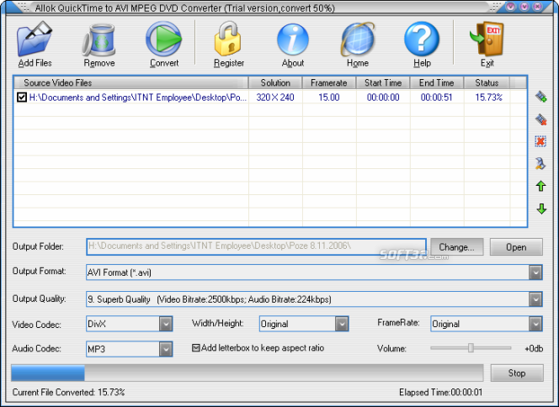Click the 320×240 solution cell
Image resolution: width=559 pixels, height=407 pixels.
[x=275, y=98]
